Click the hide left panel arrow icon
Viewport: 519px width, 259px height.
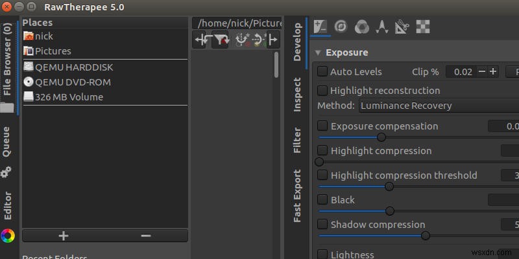pyautogui.click(x=200, y=40)
